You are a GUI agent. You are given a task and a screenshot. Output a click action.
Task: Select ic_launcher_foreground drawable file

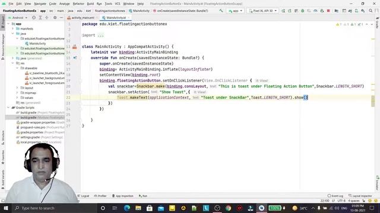pyautogui.click(x=45, y=83)
